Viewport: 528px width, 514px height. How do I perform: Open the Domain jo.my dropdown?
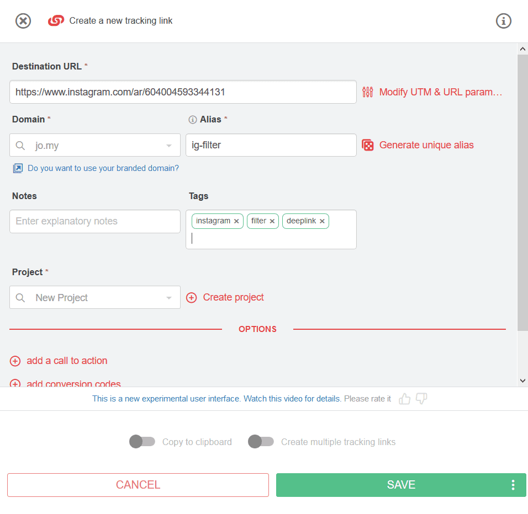[95, 145]
